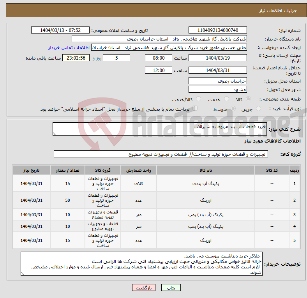Click the delivery province field خراسان رضوی
Screen dimensions: 307x298
tap(217, 81)
